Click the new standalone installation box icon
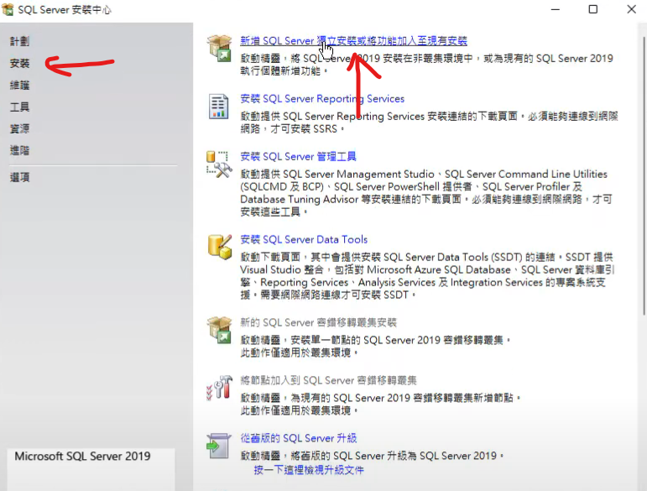Image resolution: width=647 pixels, height=491 pixels. click(219, 48)
